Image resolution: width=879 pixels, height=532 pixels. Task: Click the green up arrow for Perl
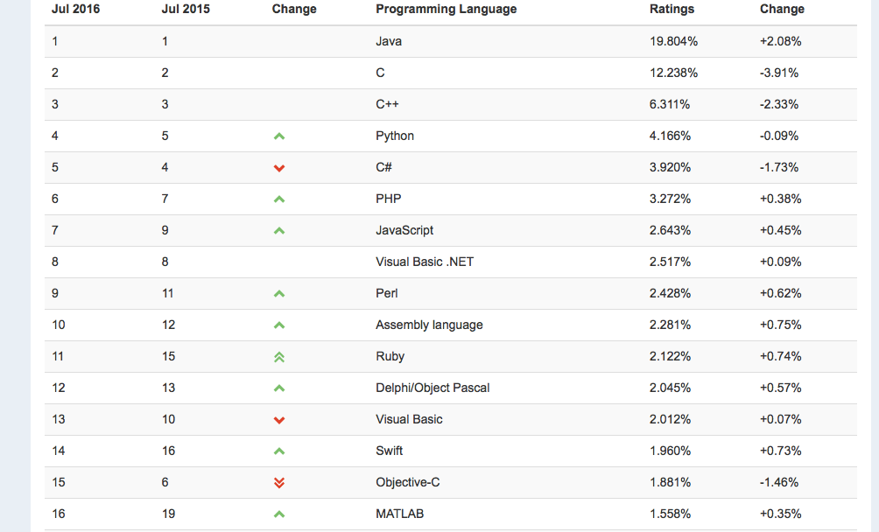pyautogui.click(x=279, y=294)
